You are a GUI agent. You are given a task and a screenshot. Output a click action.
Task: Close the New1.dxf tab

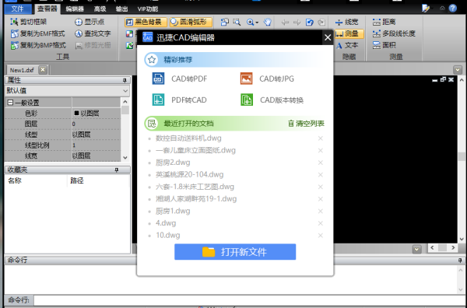click(43, 70)
